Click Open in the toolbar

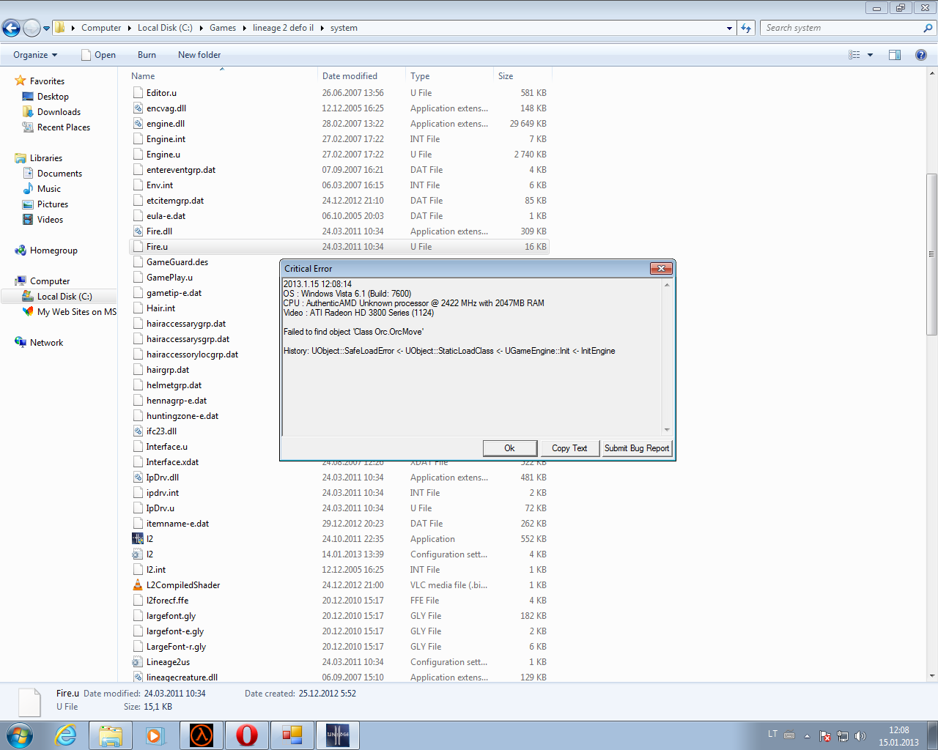(98, 55)
